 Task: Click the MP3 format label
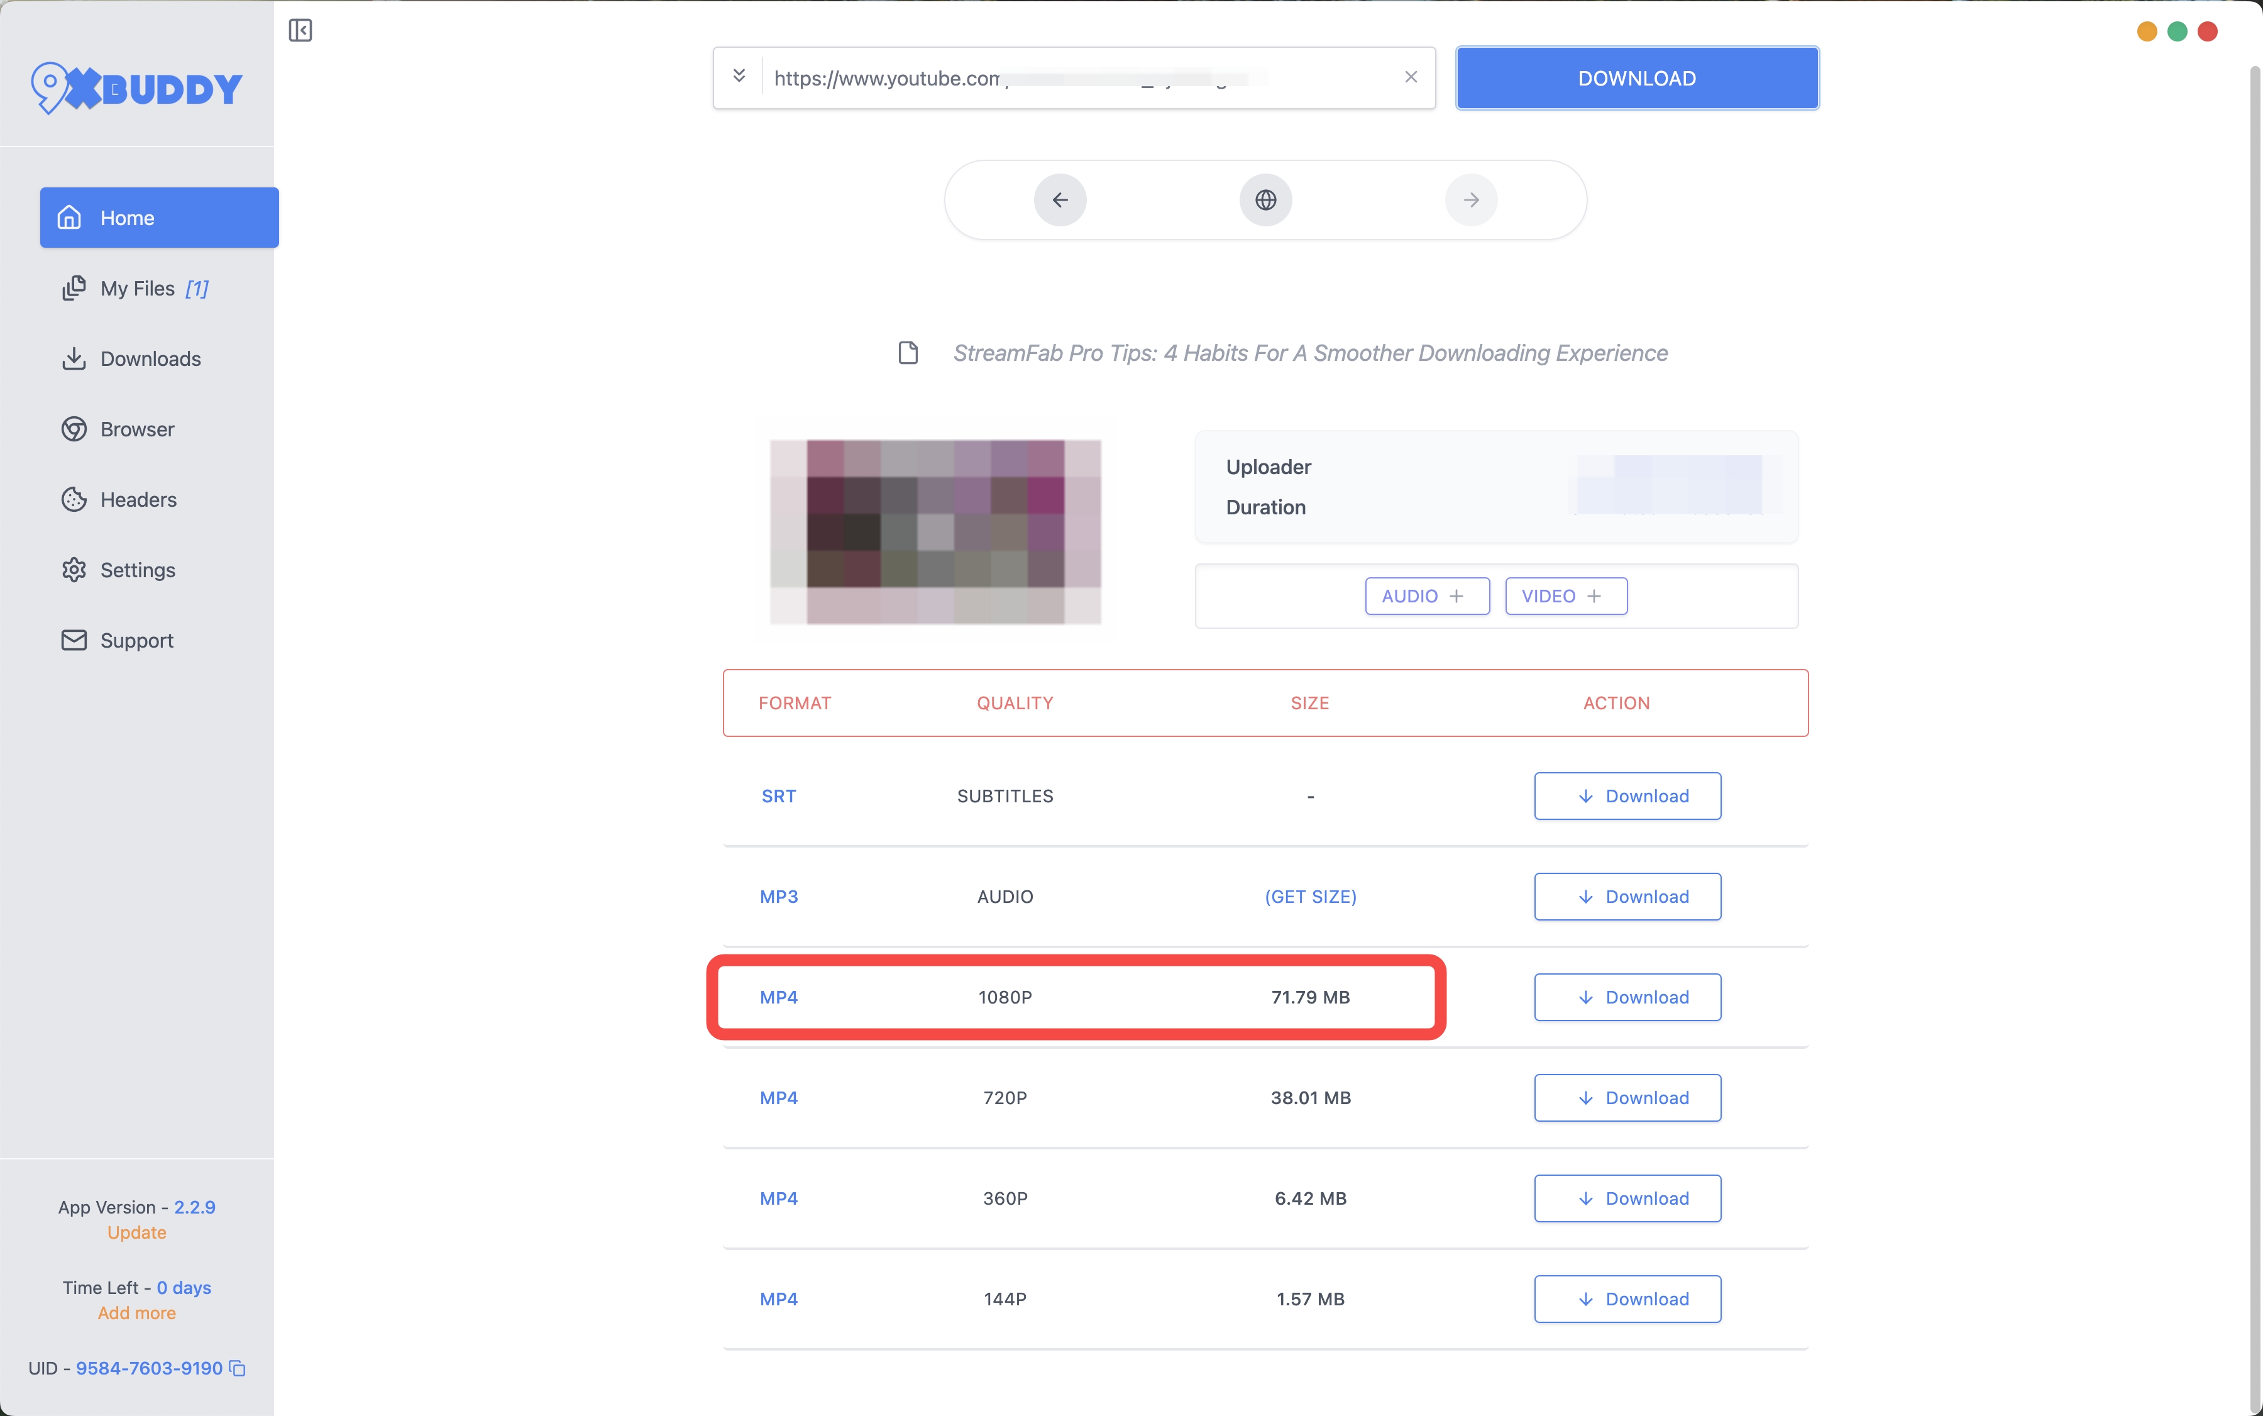(x=778, y=896)
